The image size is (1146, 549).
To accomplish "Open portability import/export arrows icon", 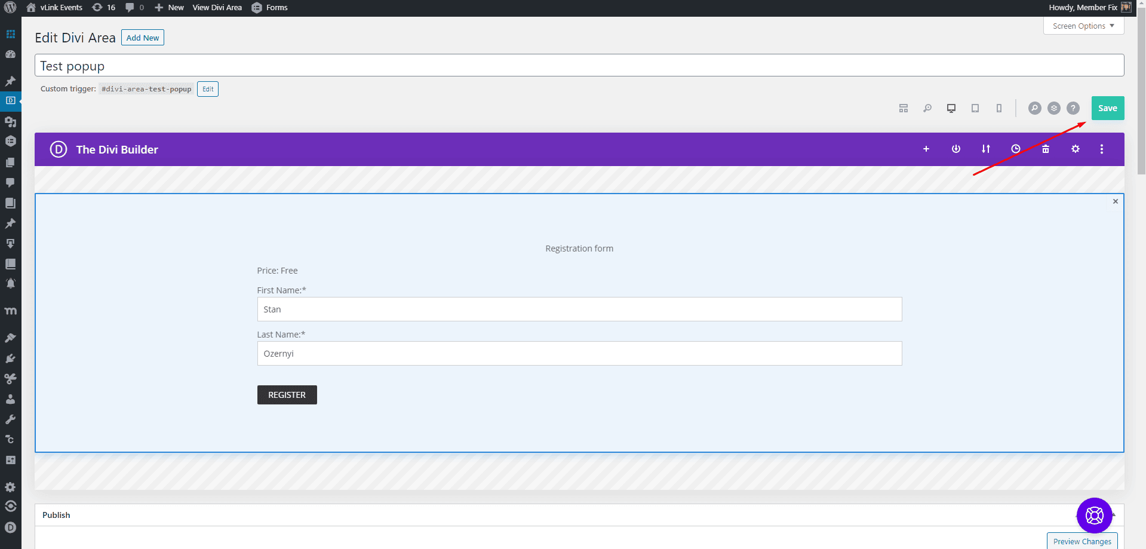I will coord(986,149).
